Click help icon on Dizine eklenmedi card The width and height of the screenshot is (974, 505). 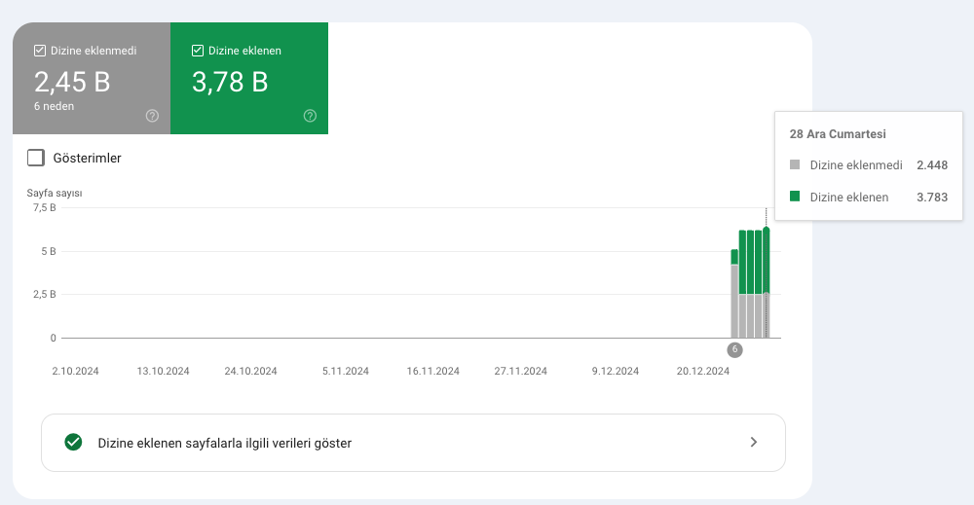152,116
